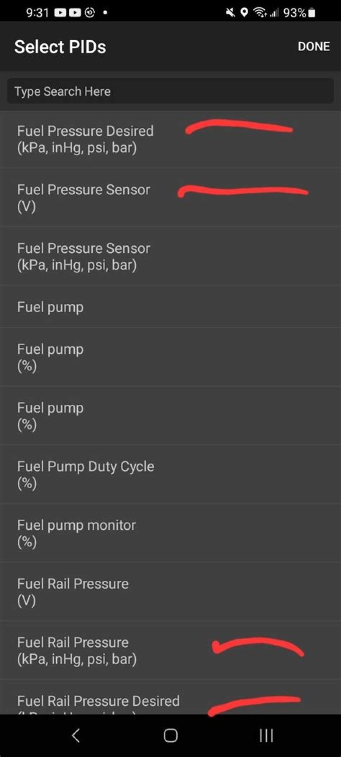341x757 pixels.
Task: Tap the muted sound status icon
Action: click(230, 13)
